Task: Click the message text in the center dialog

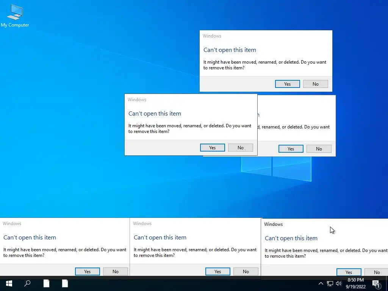Action: 190,129
